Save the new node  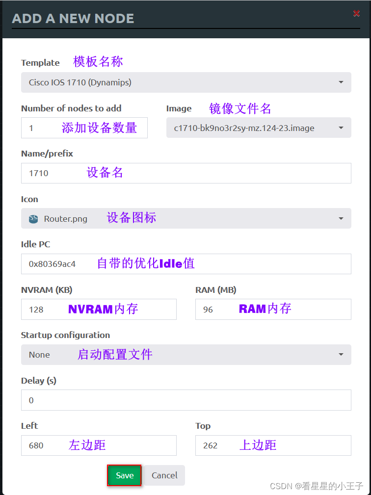[125, 475]
